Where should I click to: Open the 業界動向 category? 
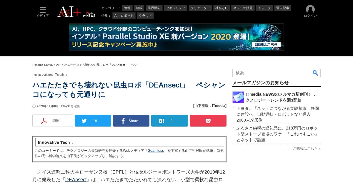click(x=154, y=8)
